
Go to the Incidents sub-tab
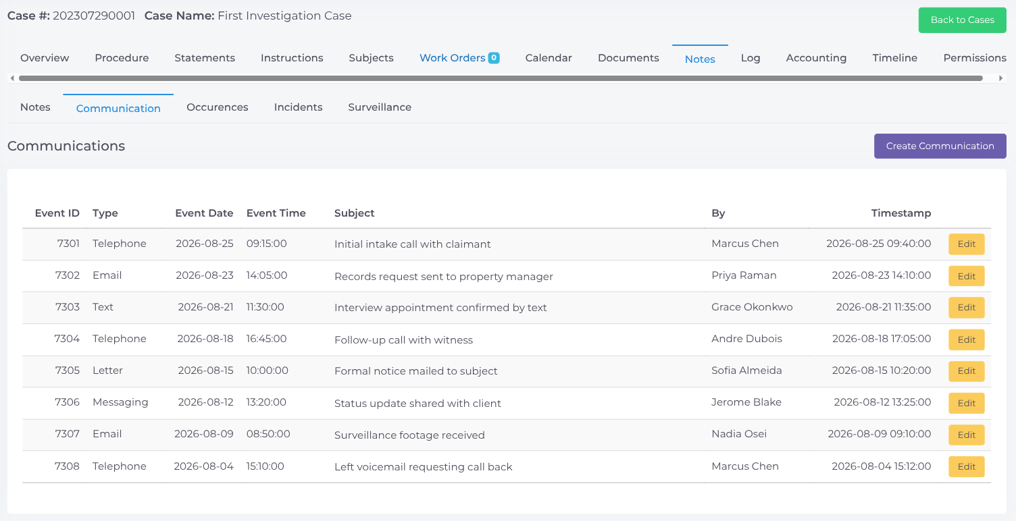tap(298, 107)
